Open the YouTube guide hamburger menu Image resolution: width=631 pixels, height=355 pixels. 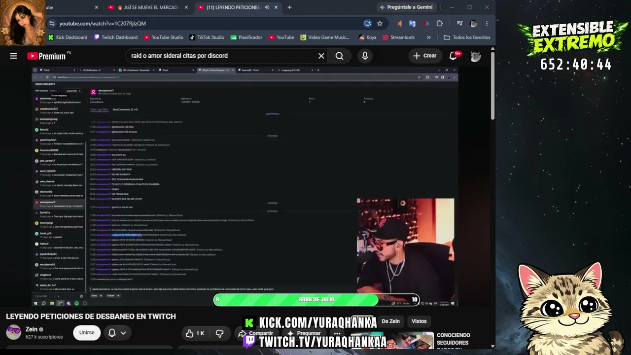pyautogui.click(x=13, y=56)
